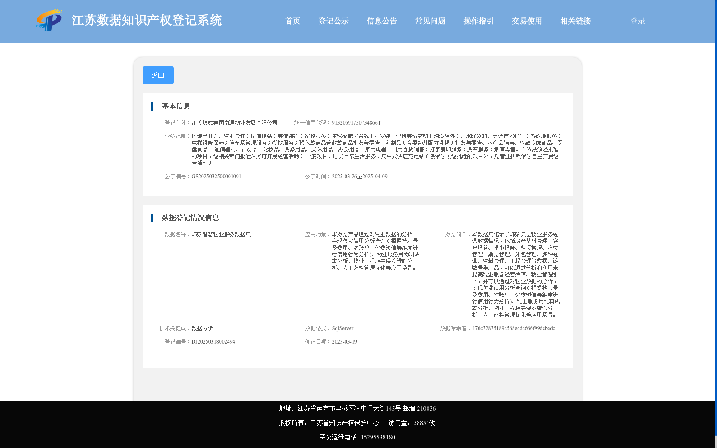Select publicity number GS2025032500001091
Viewport: 717px width, 448px height.
click(x=216, y=177)
